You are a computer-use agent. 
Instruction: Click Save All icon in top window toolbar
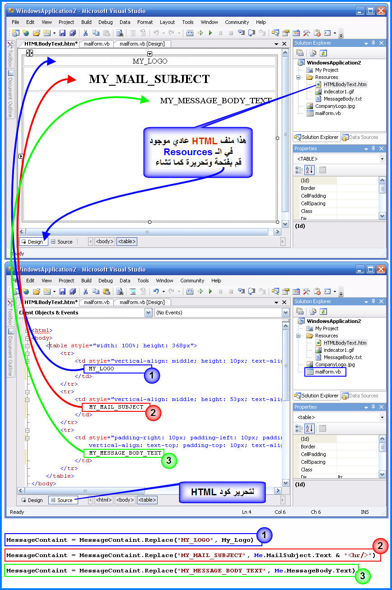pyautogui.click(x=72, y=33)
